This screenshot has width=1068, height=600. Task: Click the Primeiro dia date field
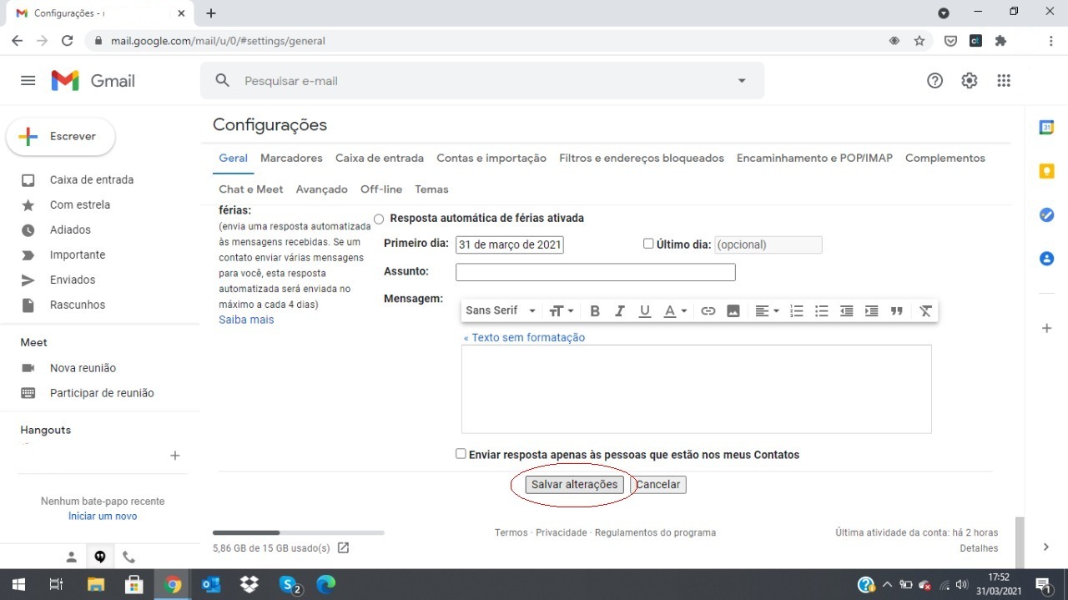point(510,245)
